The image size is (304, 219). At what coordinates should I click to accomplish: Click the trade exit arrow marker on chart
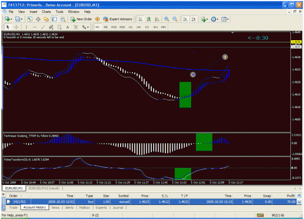[x=225, y=57]
